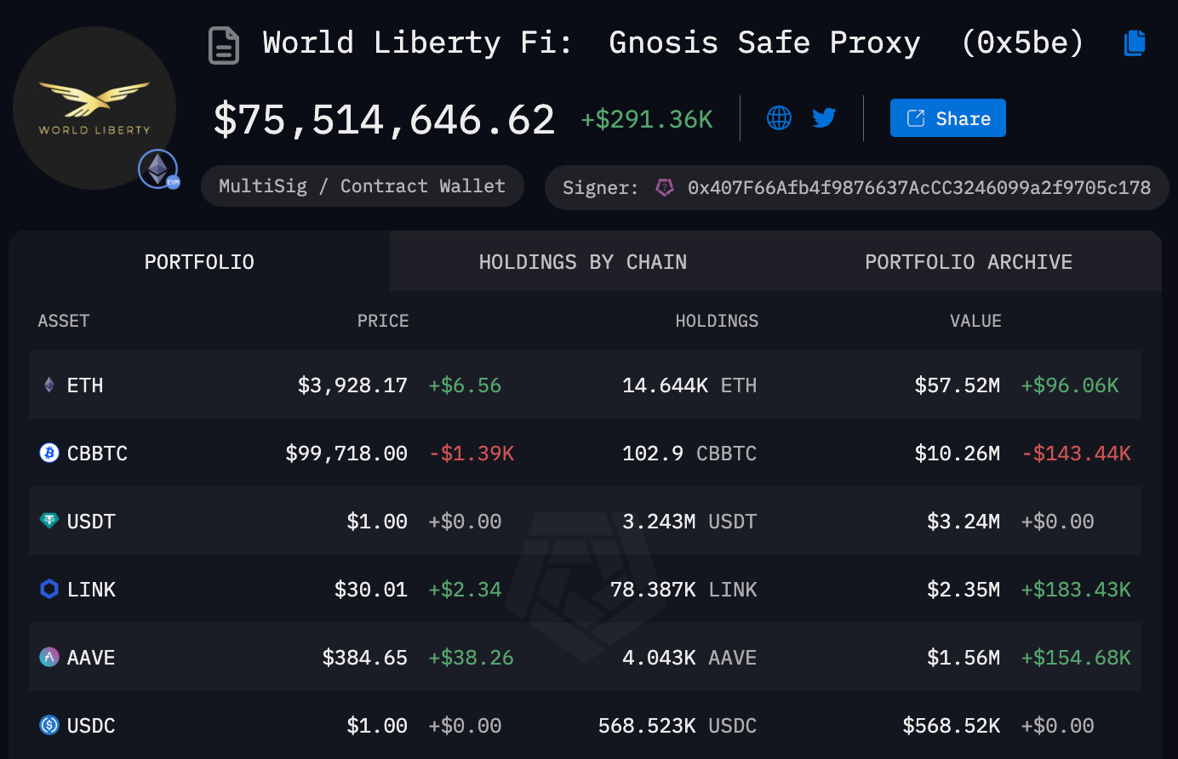Image resolution: width=1178 pixels, height=759 pixels.
Task: Sort by the ASSET column header
Action: [64, 321]
